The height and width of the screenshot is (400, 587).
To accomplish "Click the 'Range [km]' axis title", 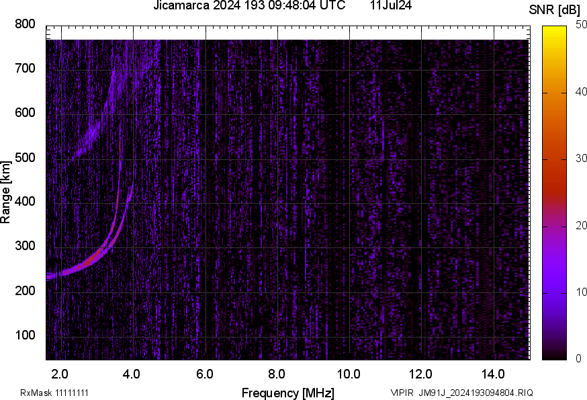I will tap(5, 192).
